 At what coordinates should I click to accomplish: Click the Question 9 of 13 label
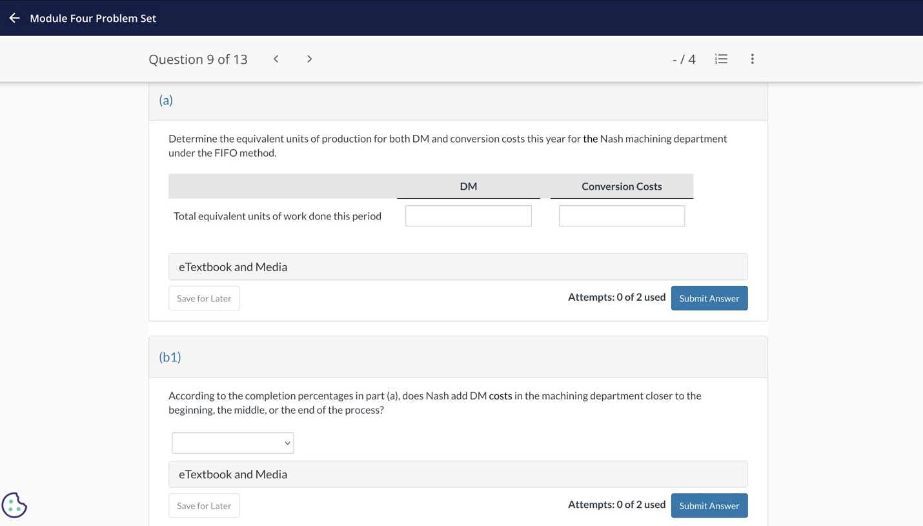[x=198, y=59]
